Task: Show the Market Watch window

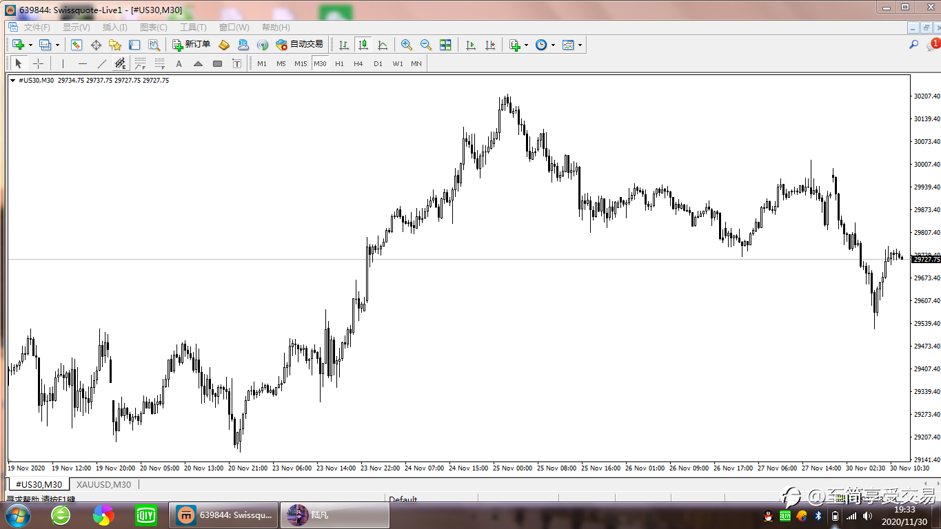Action: coord(77,45)
